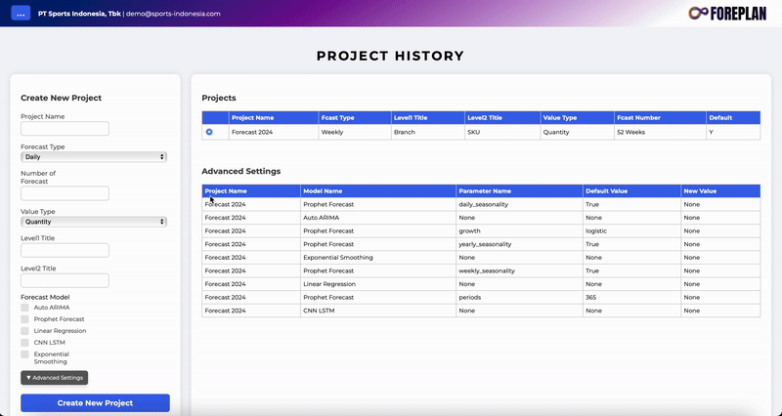This screenshot has width=782, height=416.
Task: Expand the Advanced Settings section
Action: tap(55, 378)
